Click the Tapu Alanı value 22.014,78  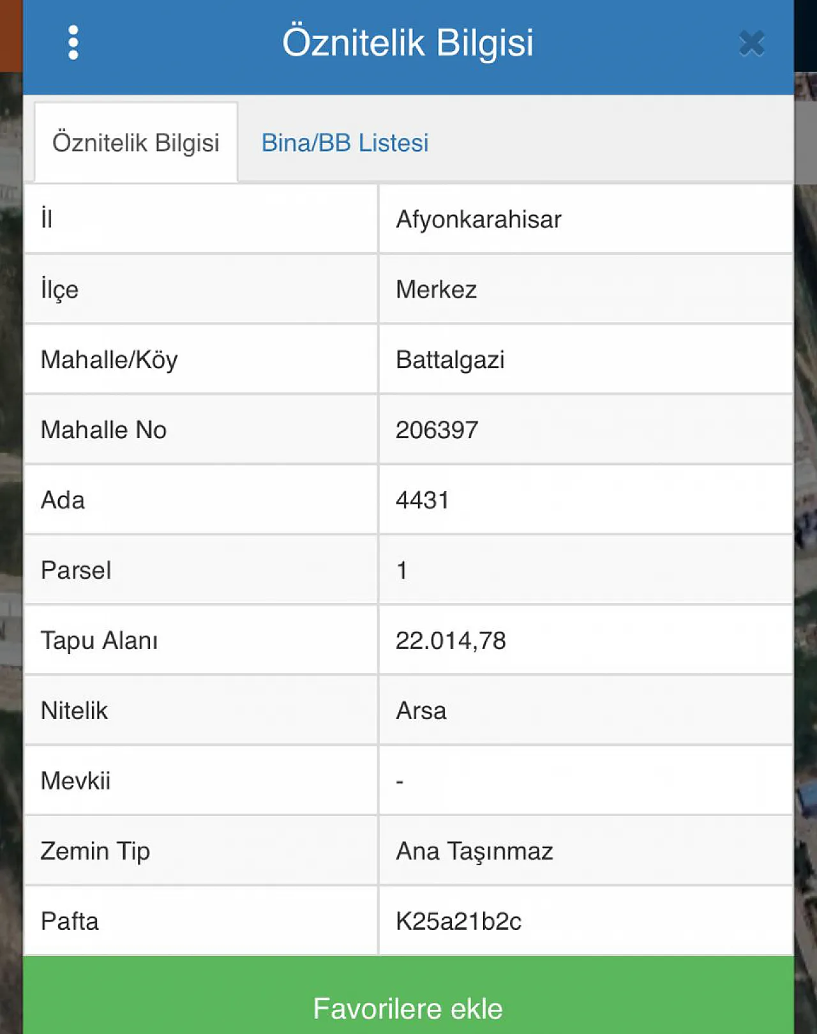tap(451, 641)
